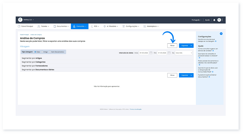Screen dimensions: 243x134
Task: Click the upper Filtrar button
Action: [x=172, y=46]
